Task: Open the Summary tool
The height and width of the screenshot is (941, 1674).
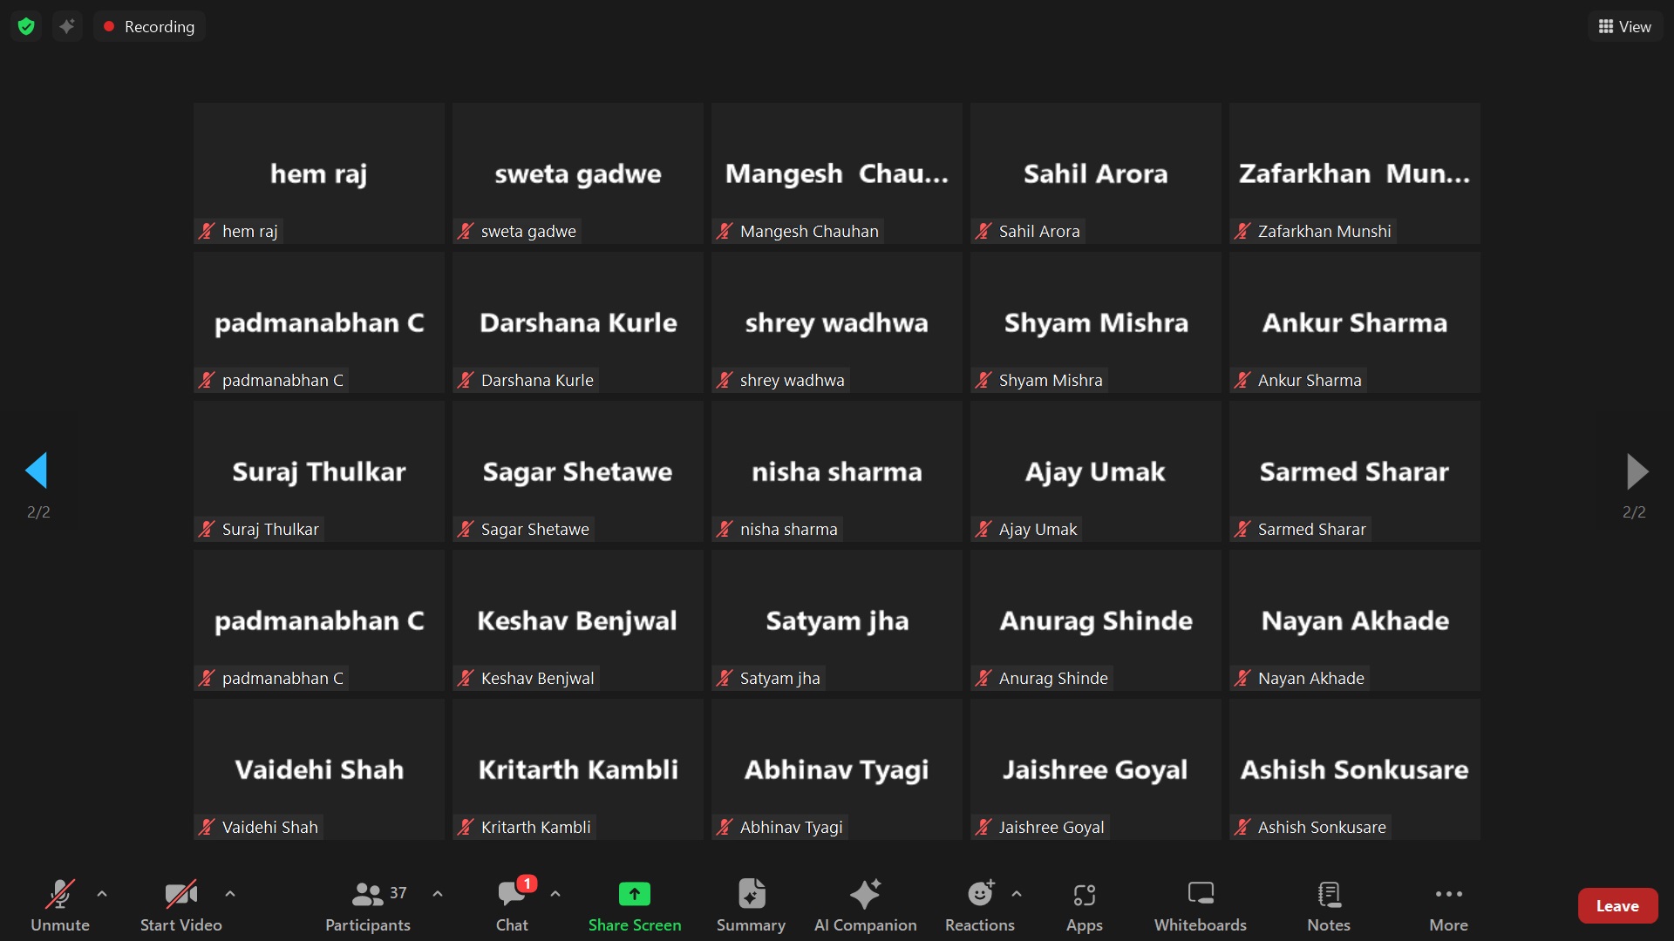Action: tap(751, 905)
